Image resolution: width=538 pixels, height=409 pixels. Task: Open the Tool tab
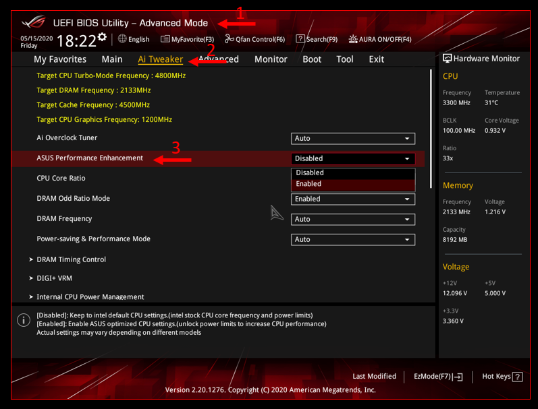(x=344, y=59)
